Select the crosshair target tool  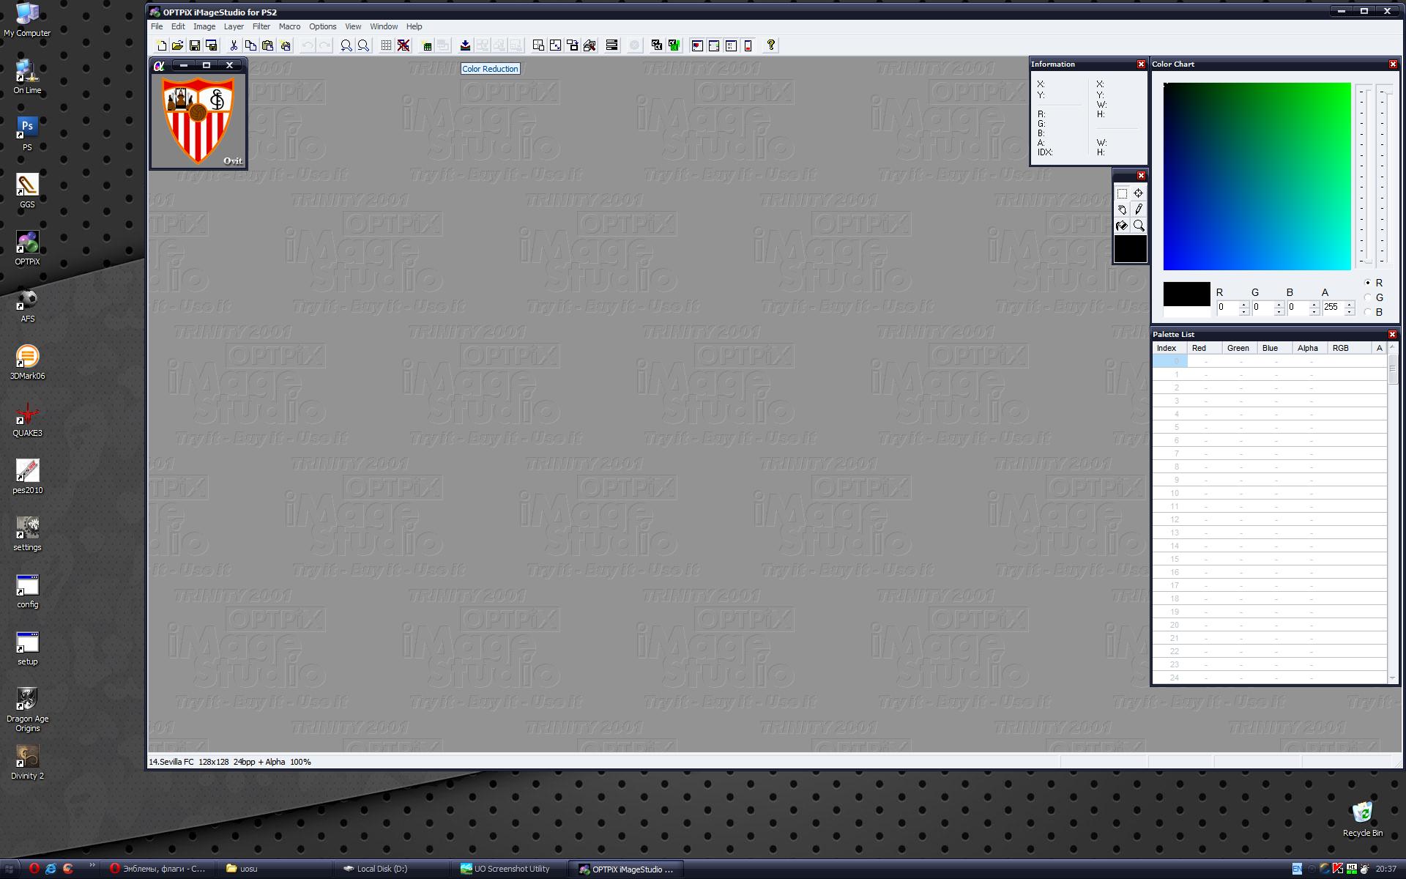(x=1139, y=193)
